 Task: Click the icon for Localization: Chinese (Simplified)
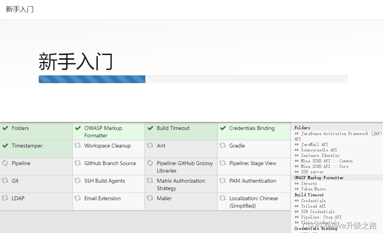(222, 198)
